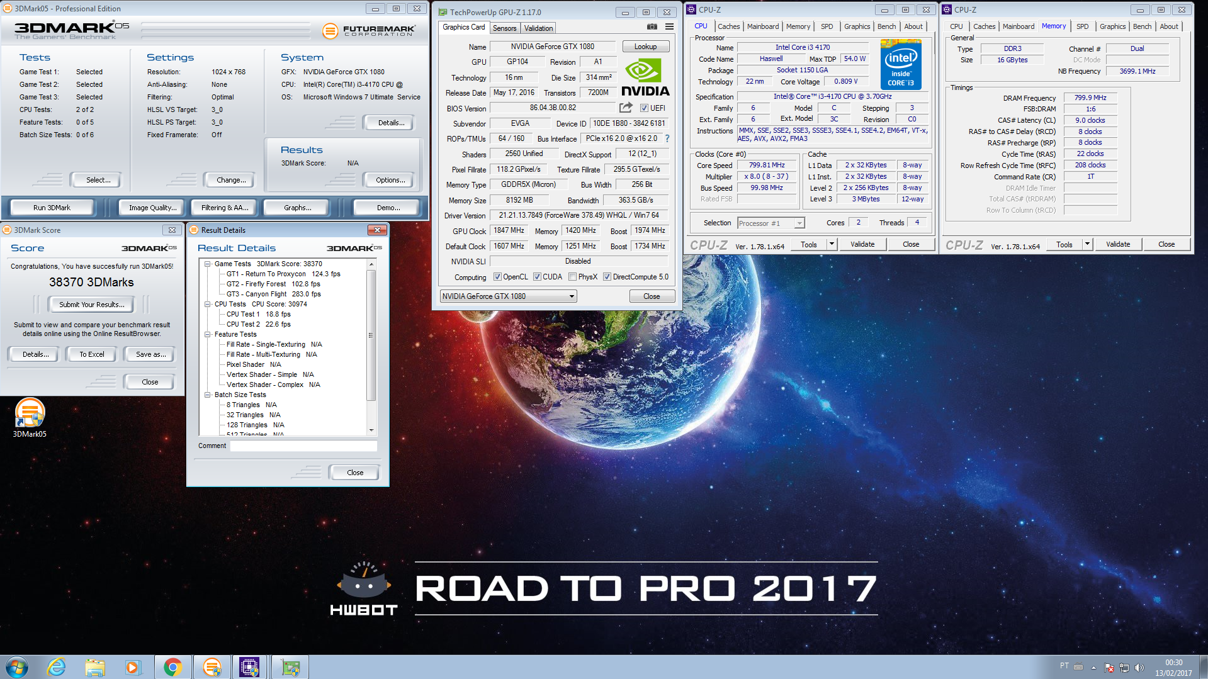Image resolution: width=1208 pixels, height=679 pixels.
Task: Click the Details button under System
Action: (391, 123)
